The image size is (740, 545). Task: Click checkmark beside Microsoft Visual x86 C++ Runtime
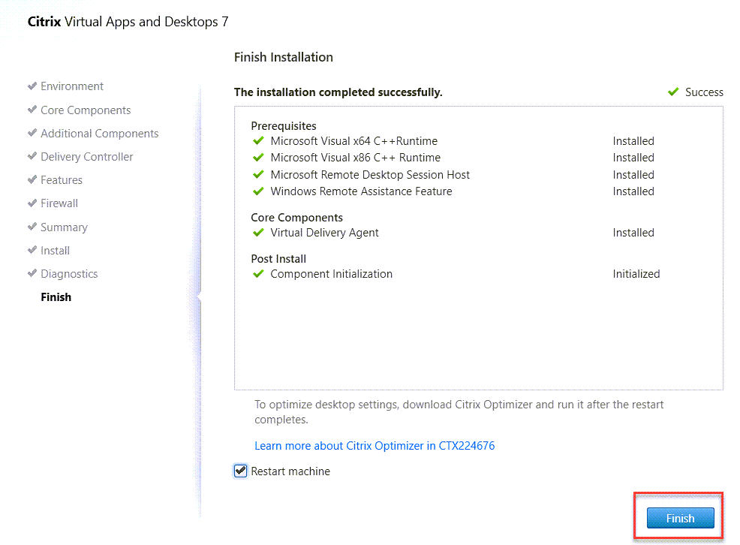tap(258, 158)
